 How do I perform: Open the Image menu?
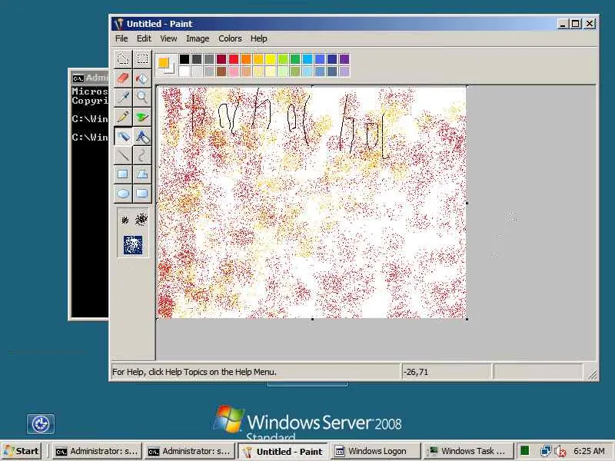[x=198, y=38]
